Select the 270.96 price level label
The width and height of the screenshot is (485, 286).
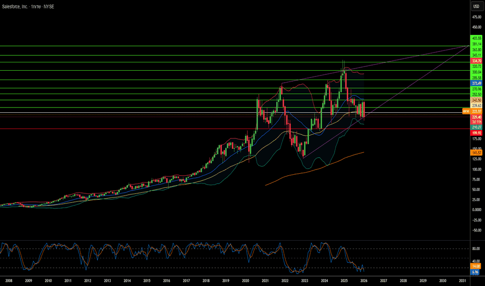tap(476, 89)
